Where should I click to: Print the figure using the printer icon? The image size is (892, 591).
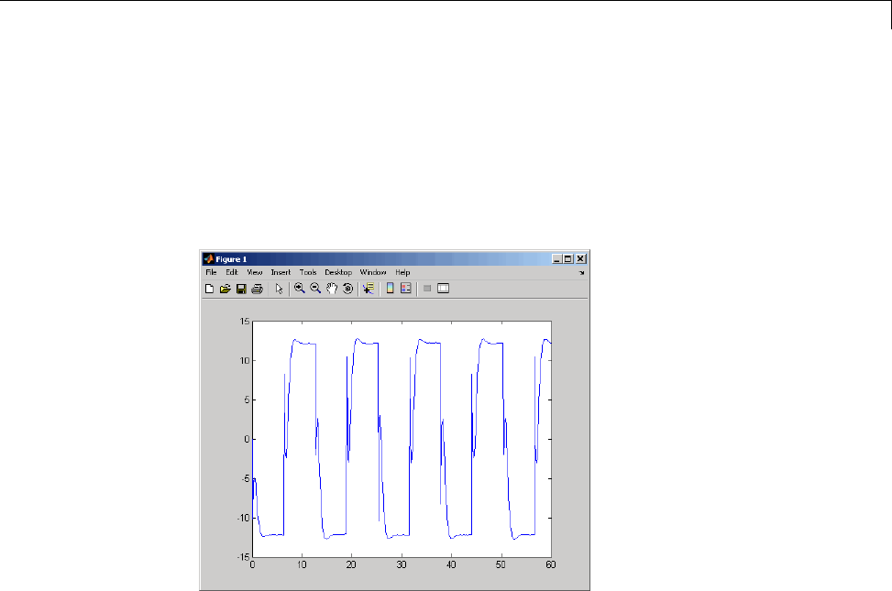(257, 289)
